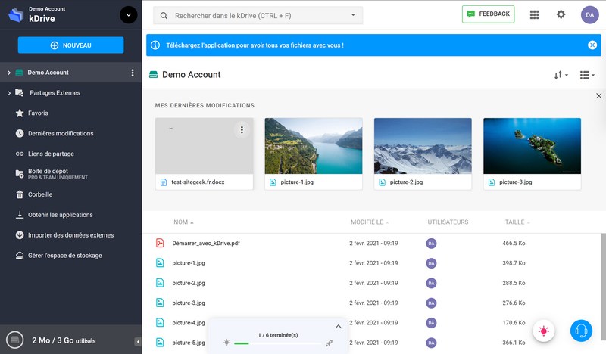Open settings gear icon
Image resolution: width=606 pixels, height=354 pixels.
(561, 14)
